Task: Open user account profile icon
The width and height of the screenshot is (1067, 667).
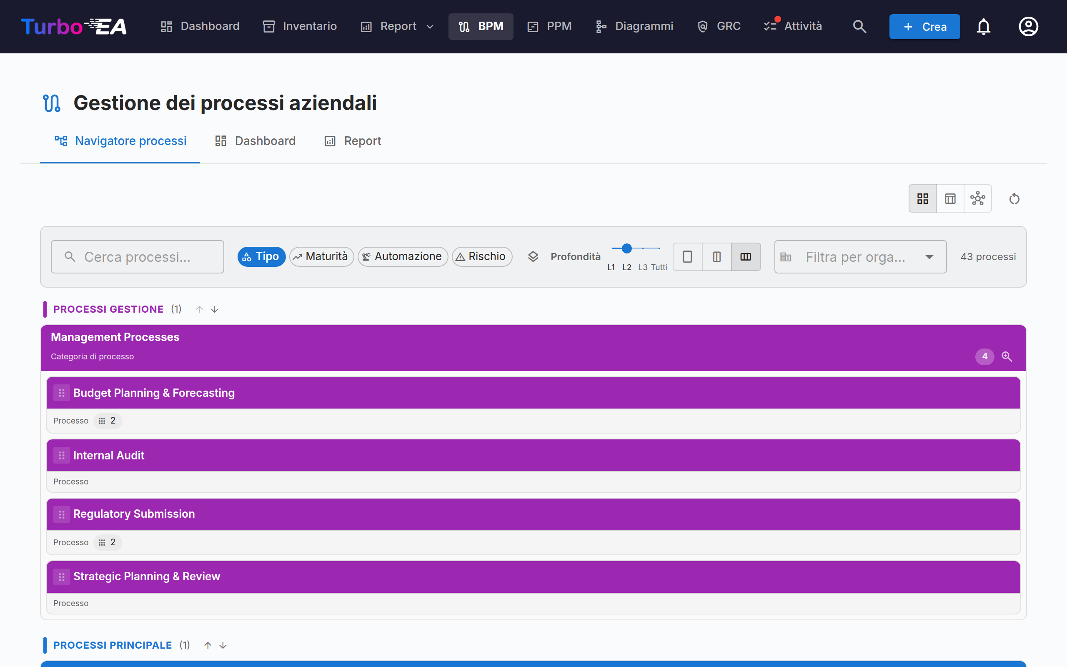Action: pyautogui.click(x=1028, y=26)
